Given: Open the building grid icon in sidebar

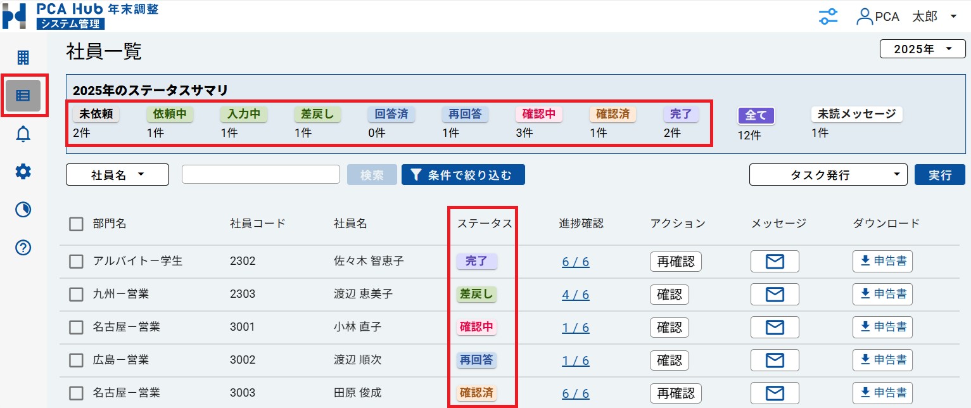Looking at the screenshot, I should (23, 58).
